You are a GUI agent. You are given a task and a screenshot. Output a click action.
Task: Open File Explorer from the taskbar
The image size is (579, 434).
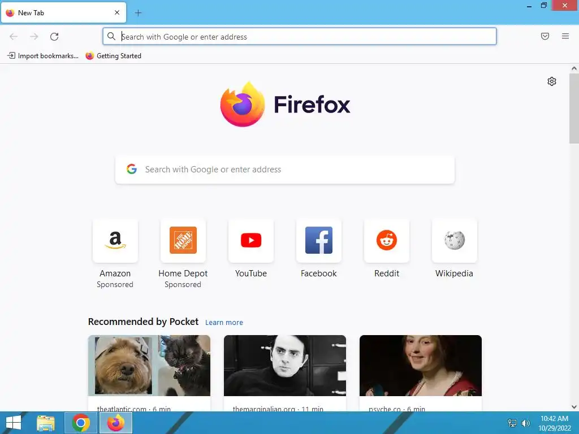point(46,423)
